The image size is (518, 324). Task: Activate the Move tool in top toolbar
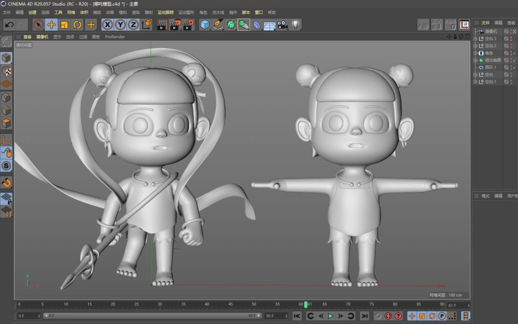(x=51, y=25)
